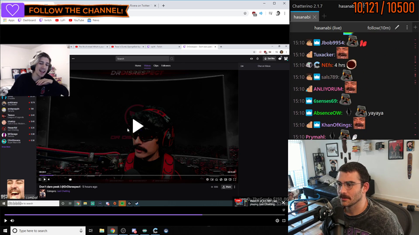Open Task View on the bottom taskbar
Viewport: 419px width, 235px height.
coord(91,230)
